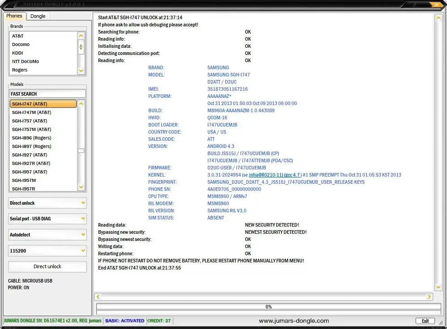Expand the Autodetect port dropdown
The width and height of the screenshot is (447, 329).
click(x=83, y=235)
